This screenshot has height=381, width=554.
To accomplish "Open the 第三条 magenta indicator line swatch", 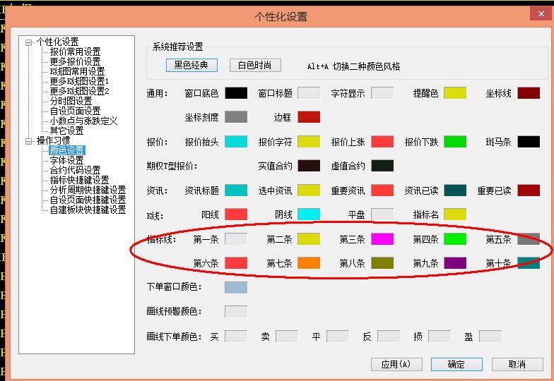I will click(382, 239).
